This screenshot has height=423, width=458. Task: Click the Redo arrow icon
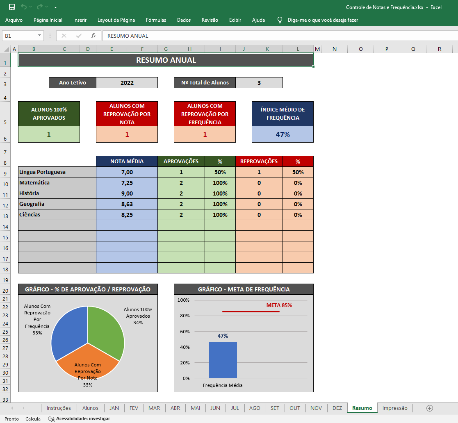pyautogui.click(x=40, y=7)
